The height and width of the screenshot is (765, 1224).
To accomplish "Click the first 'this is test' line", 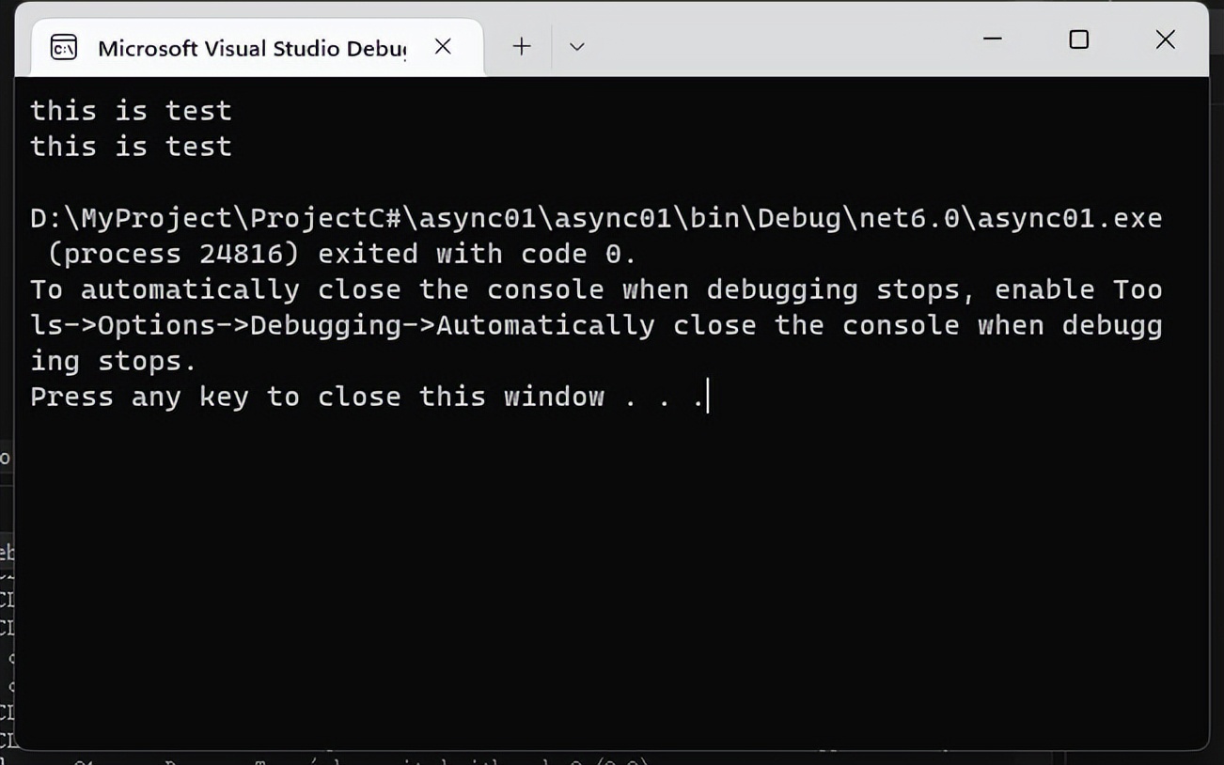I will point(131,111).
